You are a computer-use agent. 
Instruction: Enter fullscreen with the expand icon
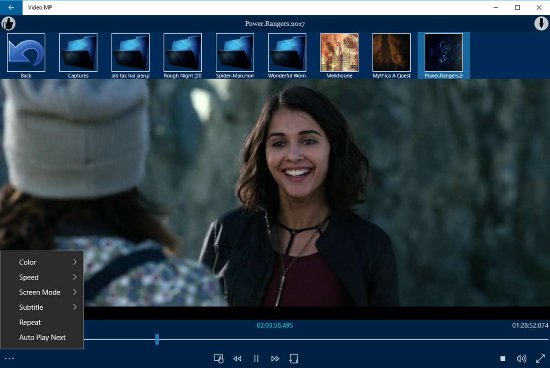click(540, 358)
